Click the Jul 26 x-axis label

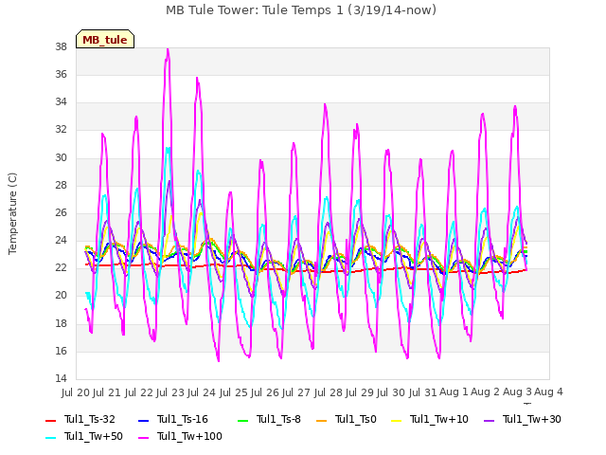265,392
